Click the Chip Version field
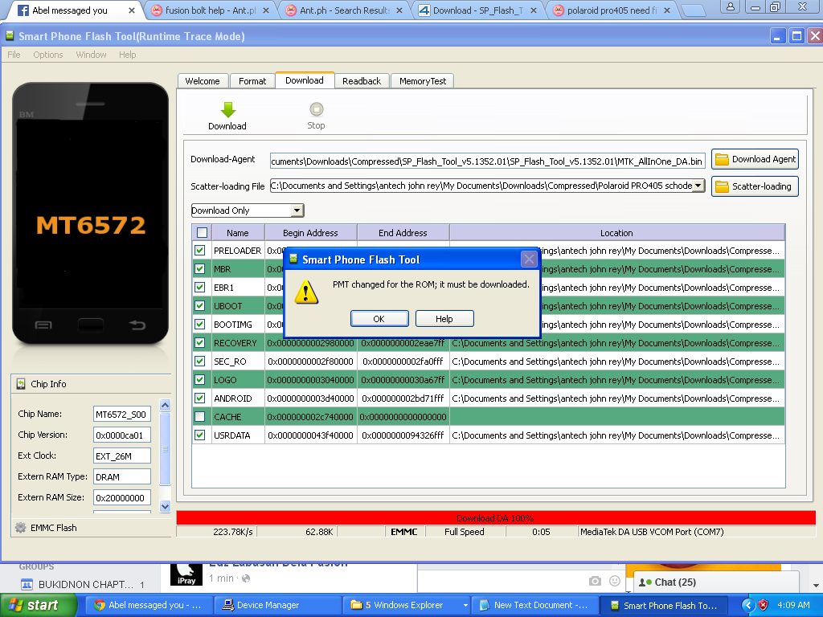This screenshot has height=617, width=823. [x=122, y=435]
